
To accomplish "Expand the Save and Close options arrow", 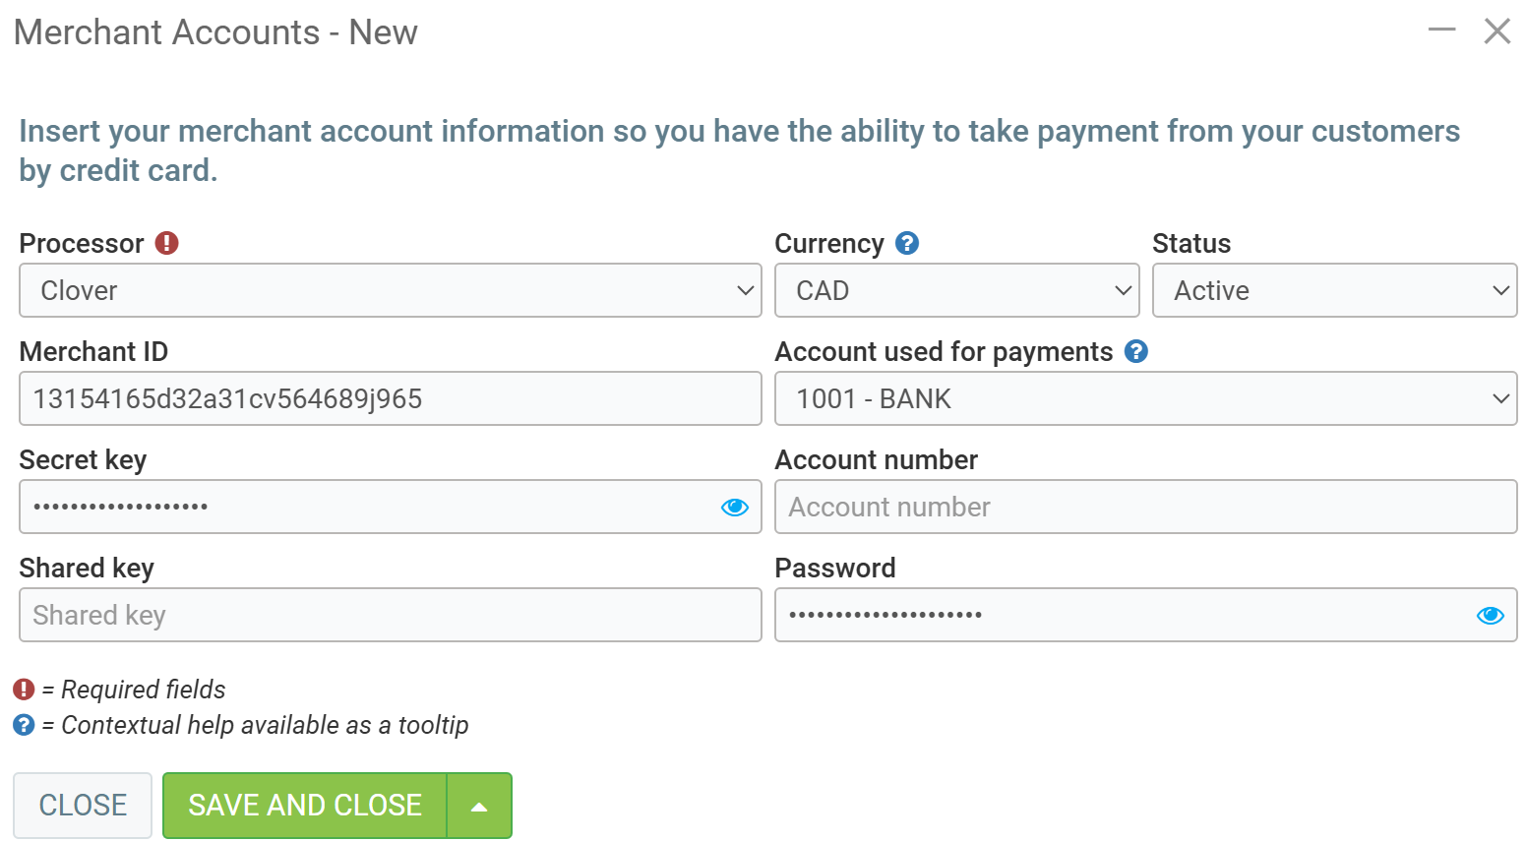I will pyautogui.click(x=479, y=806).
